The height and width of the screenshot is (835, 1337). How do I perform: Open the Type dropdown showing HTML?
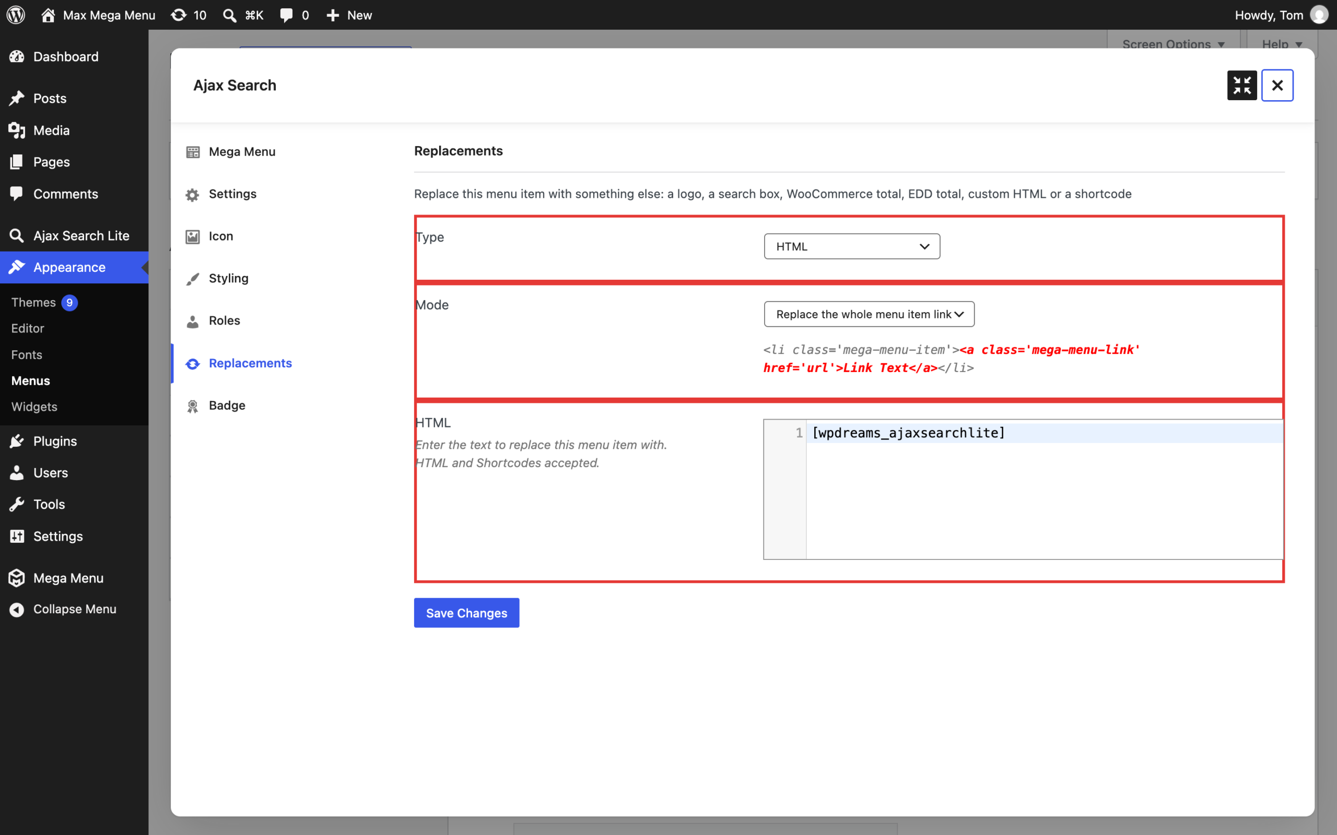click(x=852, y=246)
